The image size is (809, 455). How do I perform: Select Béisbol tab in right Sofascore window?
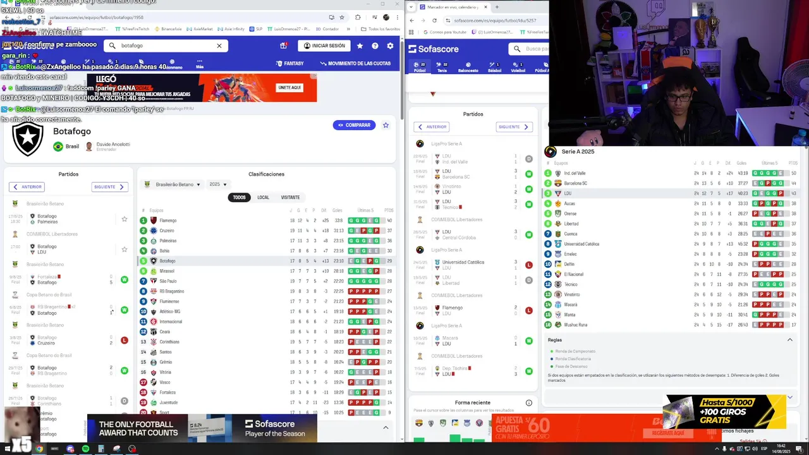click(494, 68)
